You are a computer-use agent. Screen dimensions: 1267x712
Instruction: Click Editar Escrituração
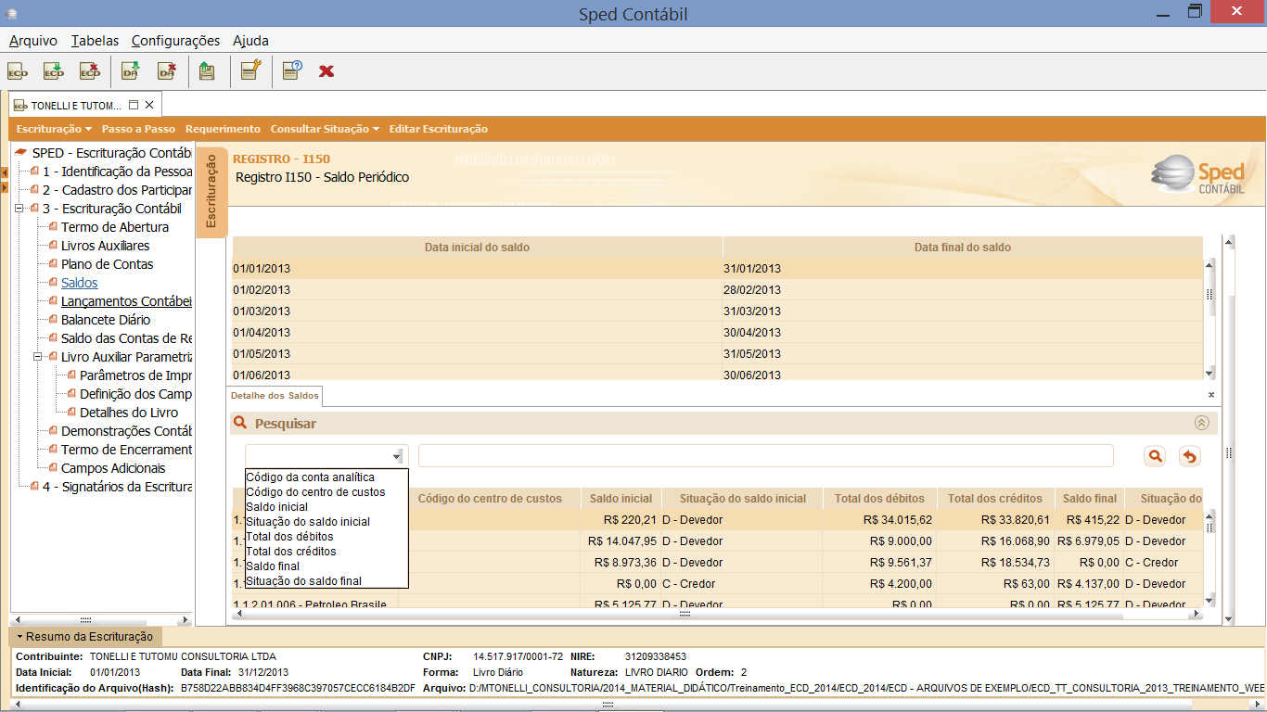[x=438, y=129]
